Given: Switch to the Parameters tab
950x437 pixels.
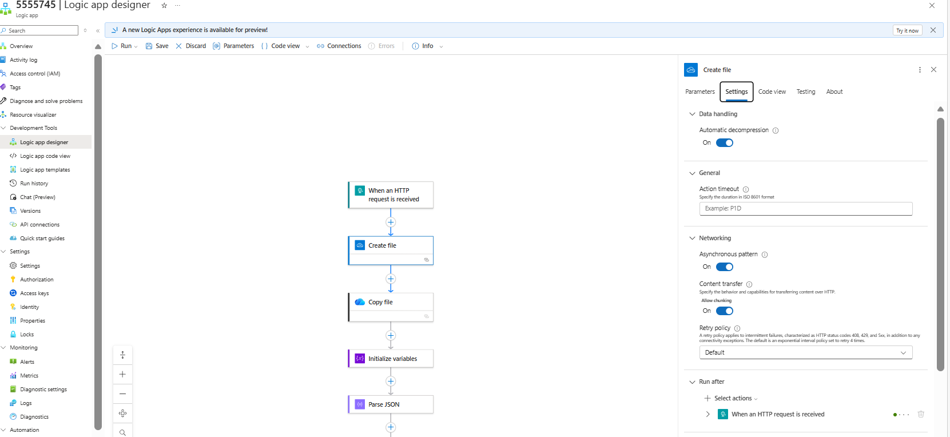Looking at the screenshot, I should click(x=700, y=92).
